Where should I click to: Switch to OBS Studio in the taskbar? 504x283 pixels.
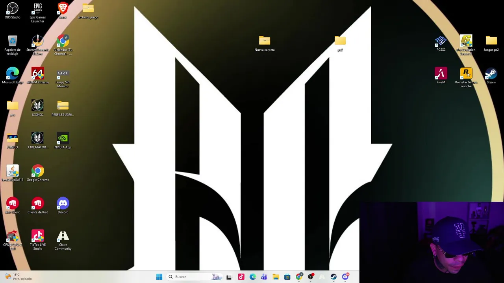(311, 277)
